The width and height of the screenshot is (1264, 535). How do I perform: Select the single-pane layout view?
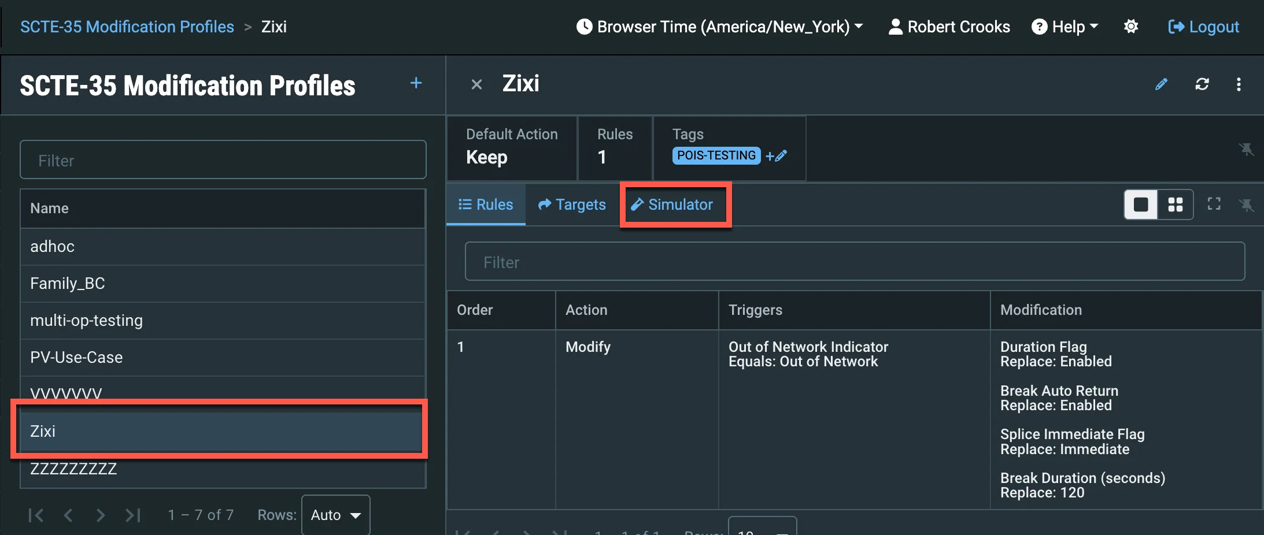(1141, 205)
